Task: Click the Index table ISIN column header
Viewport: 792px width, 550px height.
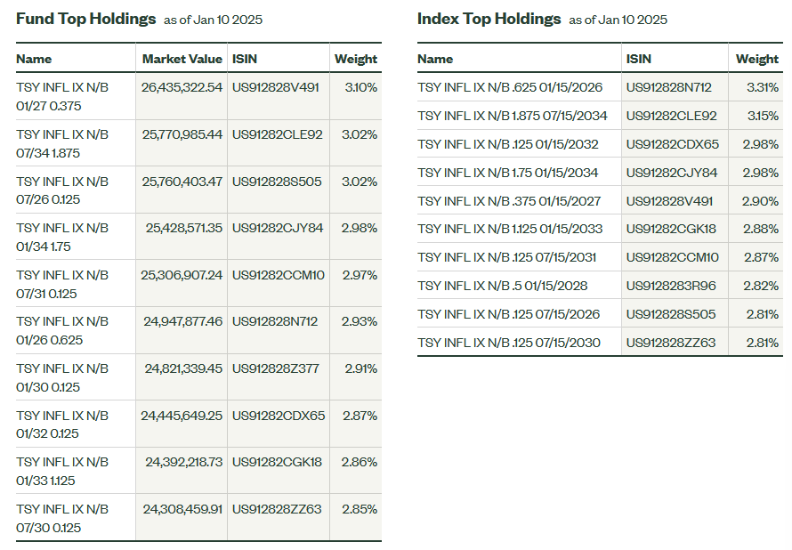Action: click(638, 59)
